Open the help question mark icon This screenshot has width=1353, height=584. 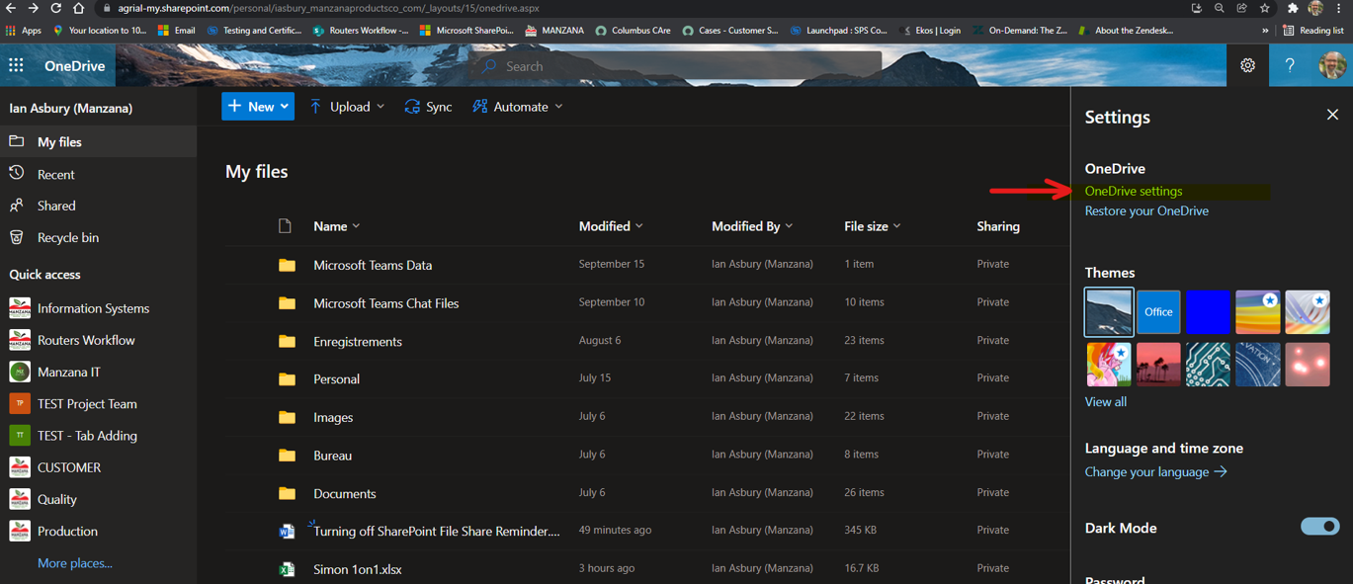(1290, 66)
